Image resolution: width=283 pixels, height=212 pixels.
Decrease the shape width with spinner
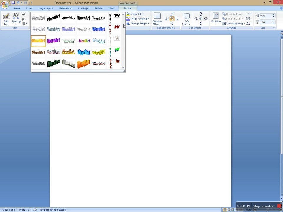[274, 23]
